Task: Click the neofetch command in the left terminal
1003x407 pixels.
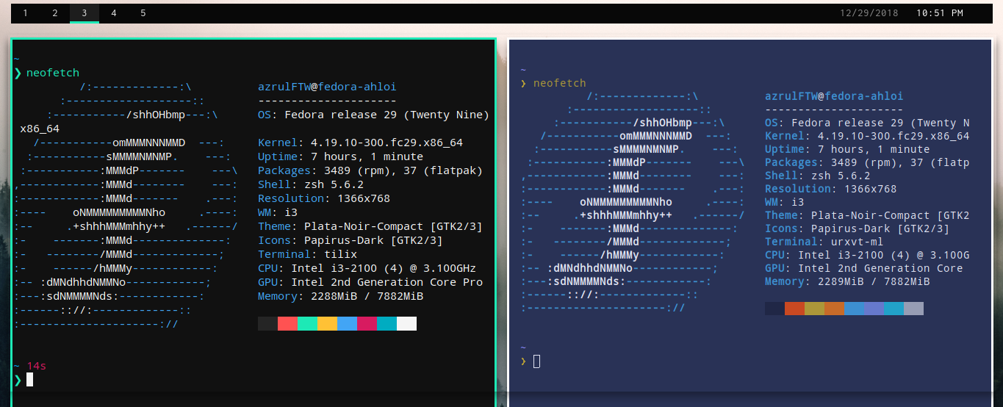Action: coord(52,73)
